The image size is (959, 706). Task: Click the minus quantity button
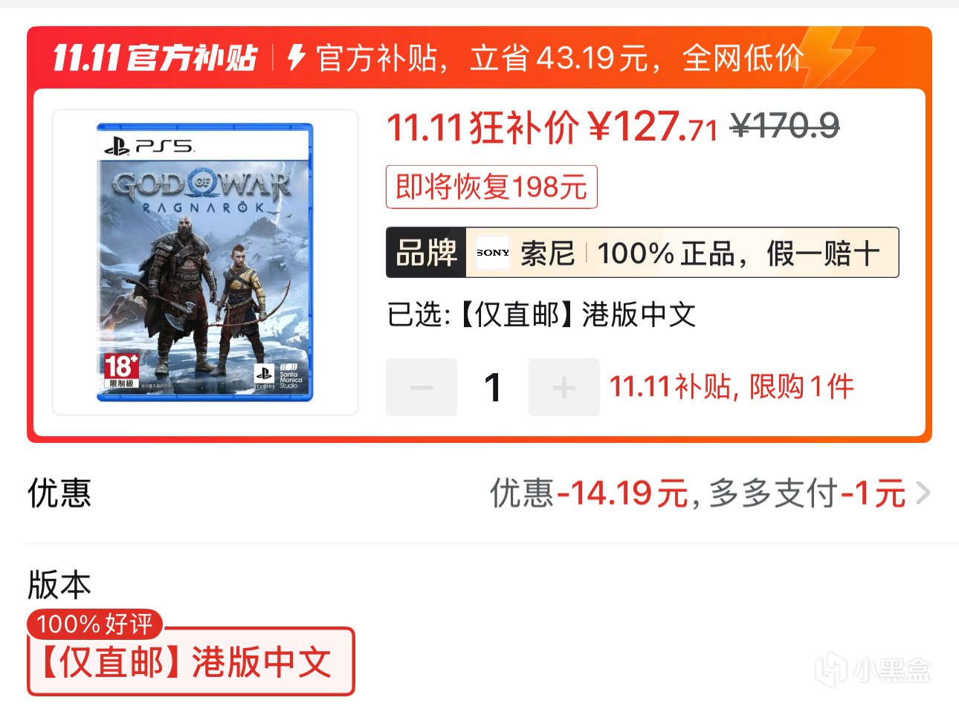tap(421, 387)
